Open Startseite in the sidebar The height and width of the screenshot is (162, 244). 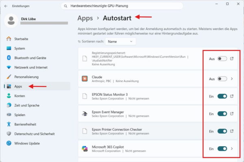(37, 39)
